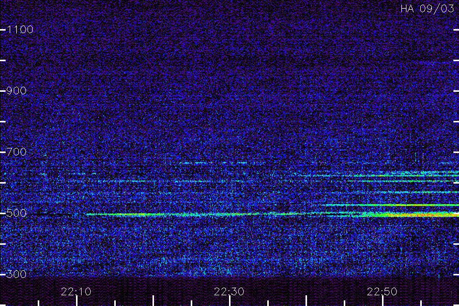The height and width of the screenshot is (306, 459).
Task: Click the 22:10 time axis label
Action: (x=76, y=292)
